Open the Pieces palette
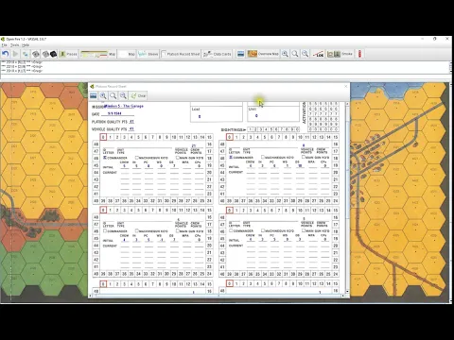 (x=68, y=54)
